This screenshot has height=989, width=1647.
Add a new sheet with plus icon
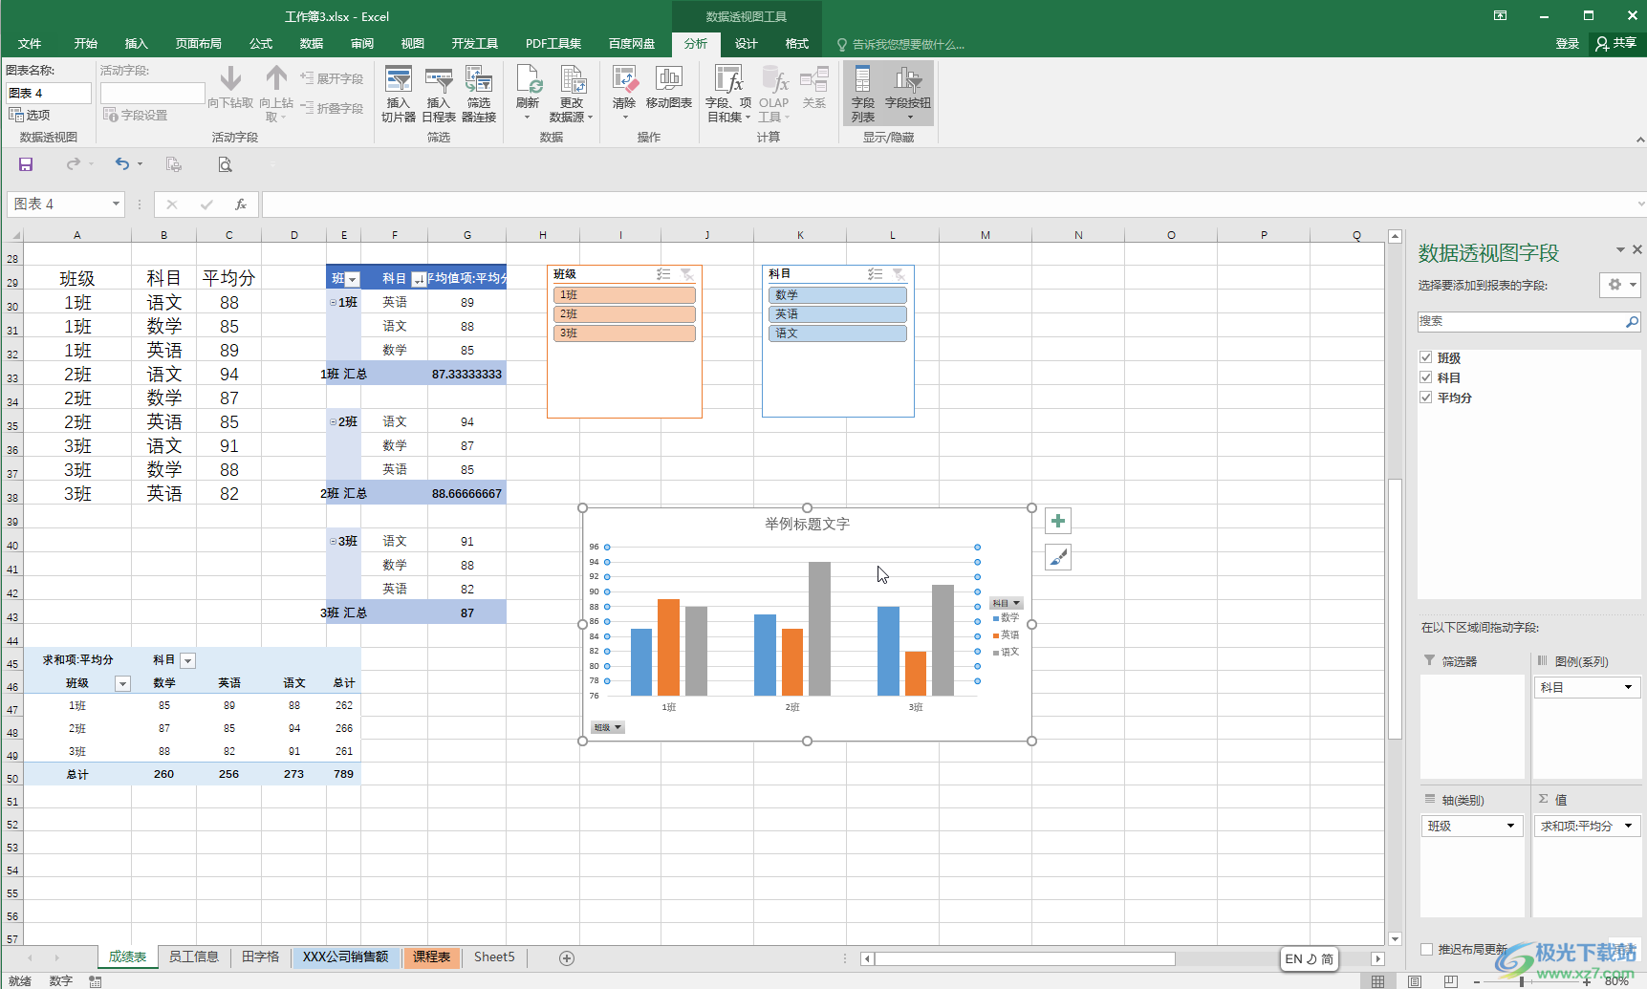(567, 957)
